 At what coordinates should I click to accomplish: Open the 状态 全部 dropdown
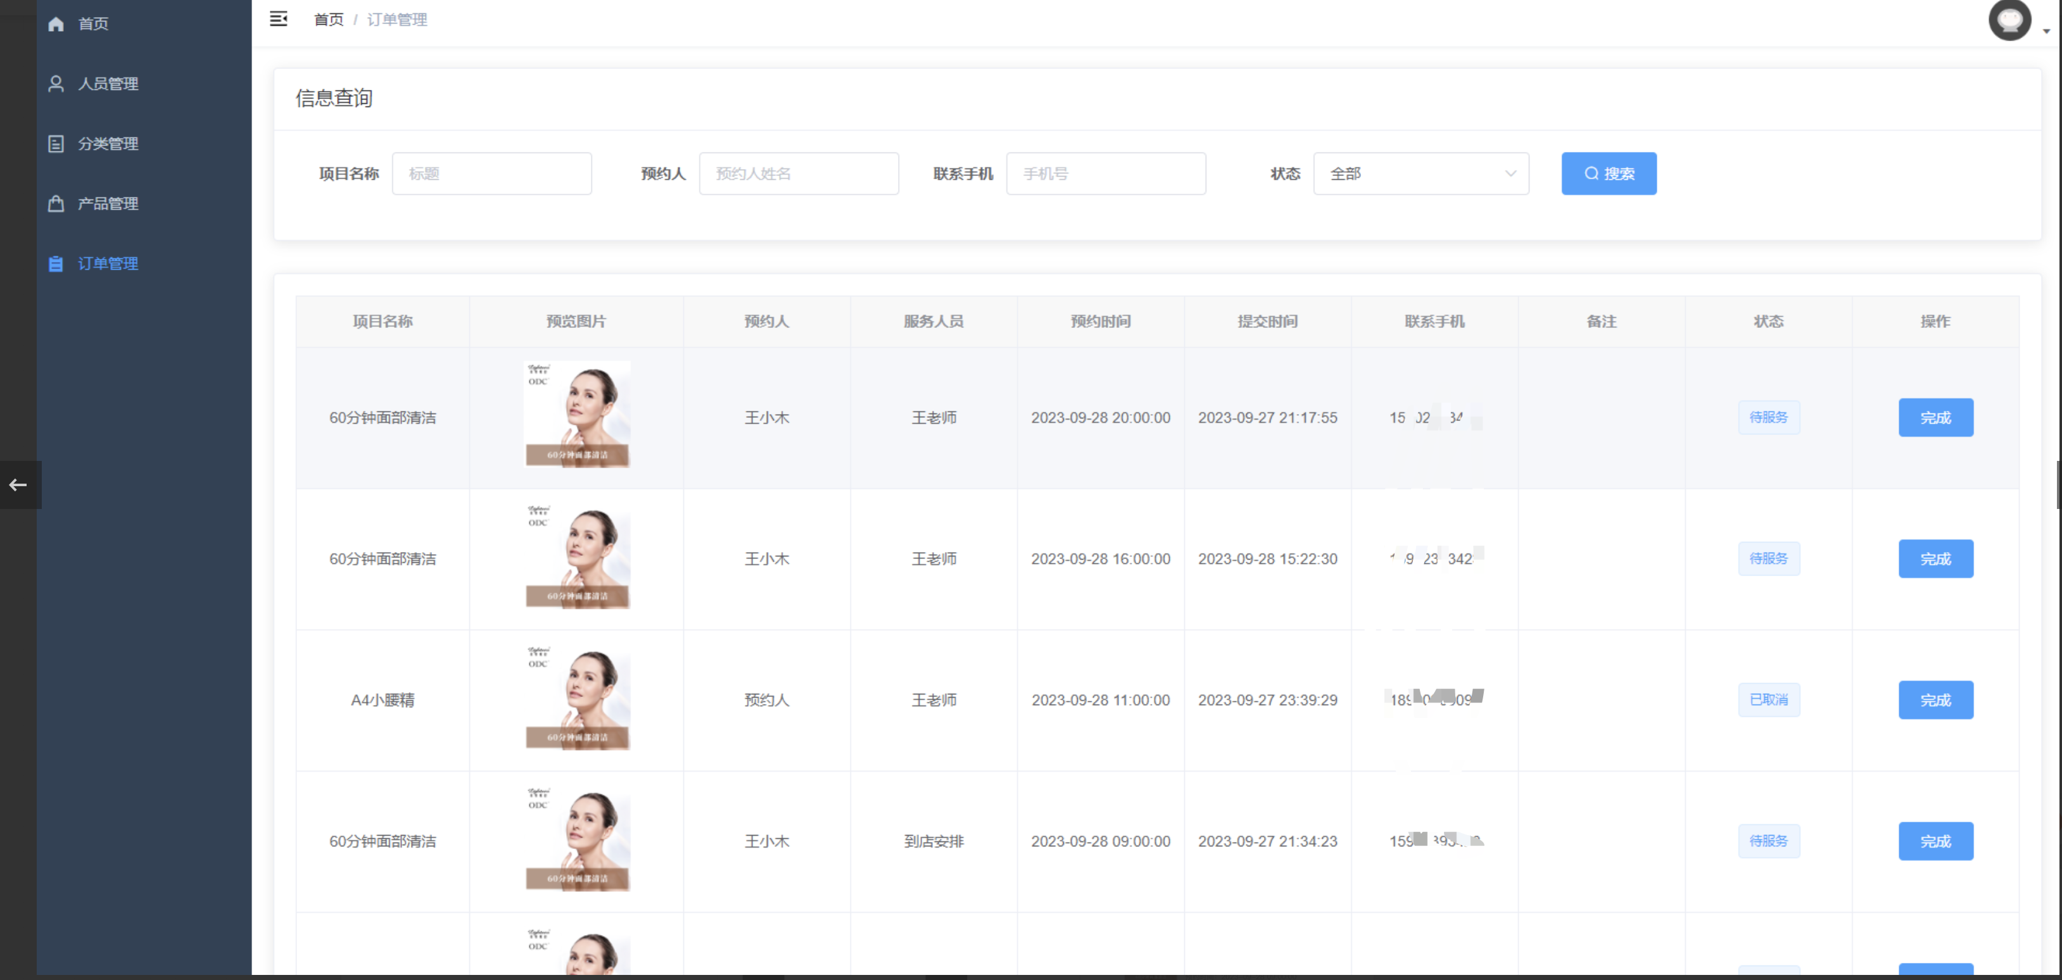(x=1420, y=173)
